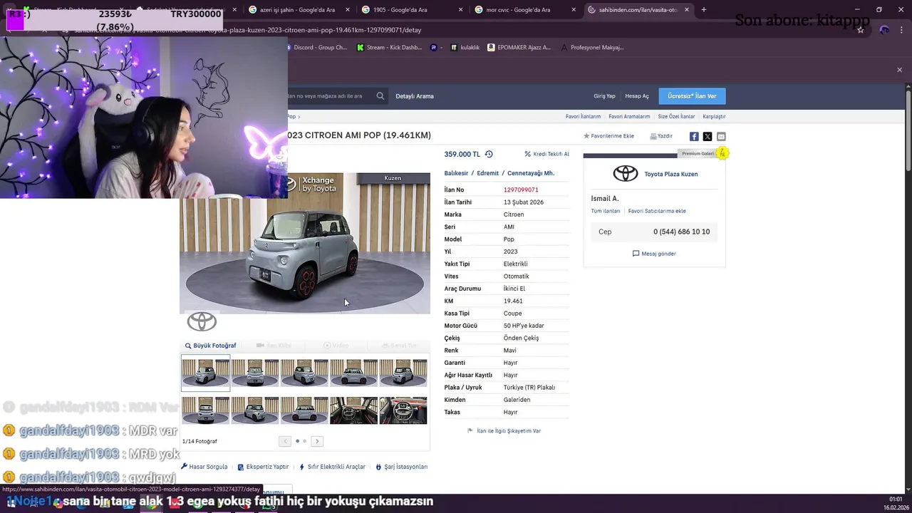Show previous photo thumbnails page arrow

tap(285, 441)
